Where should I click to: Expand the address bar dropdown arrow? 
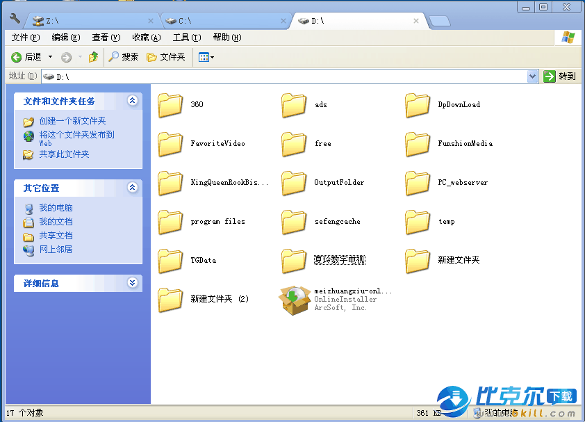[533, 76]
